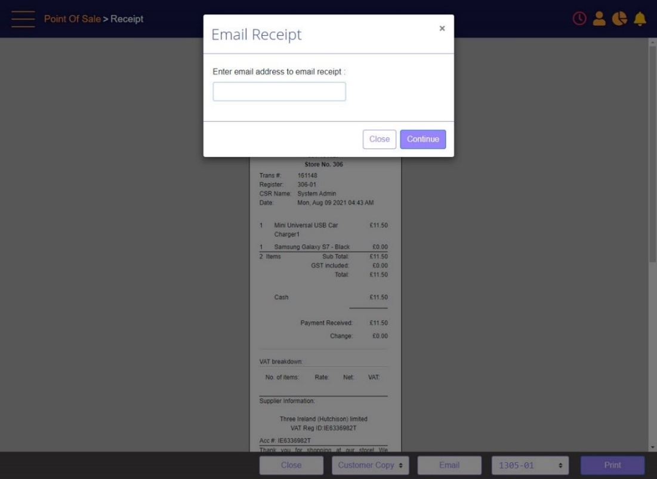
Task: Click the Payment Received label
Action: [326, 323]
